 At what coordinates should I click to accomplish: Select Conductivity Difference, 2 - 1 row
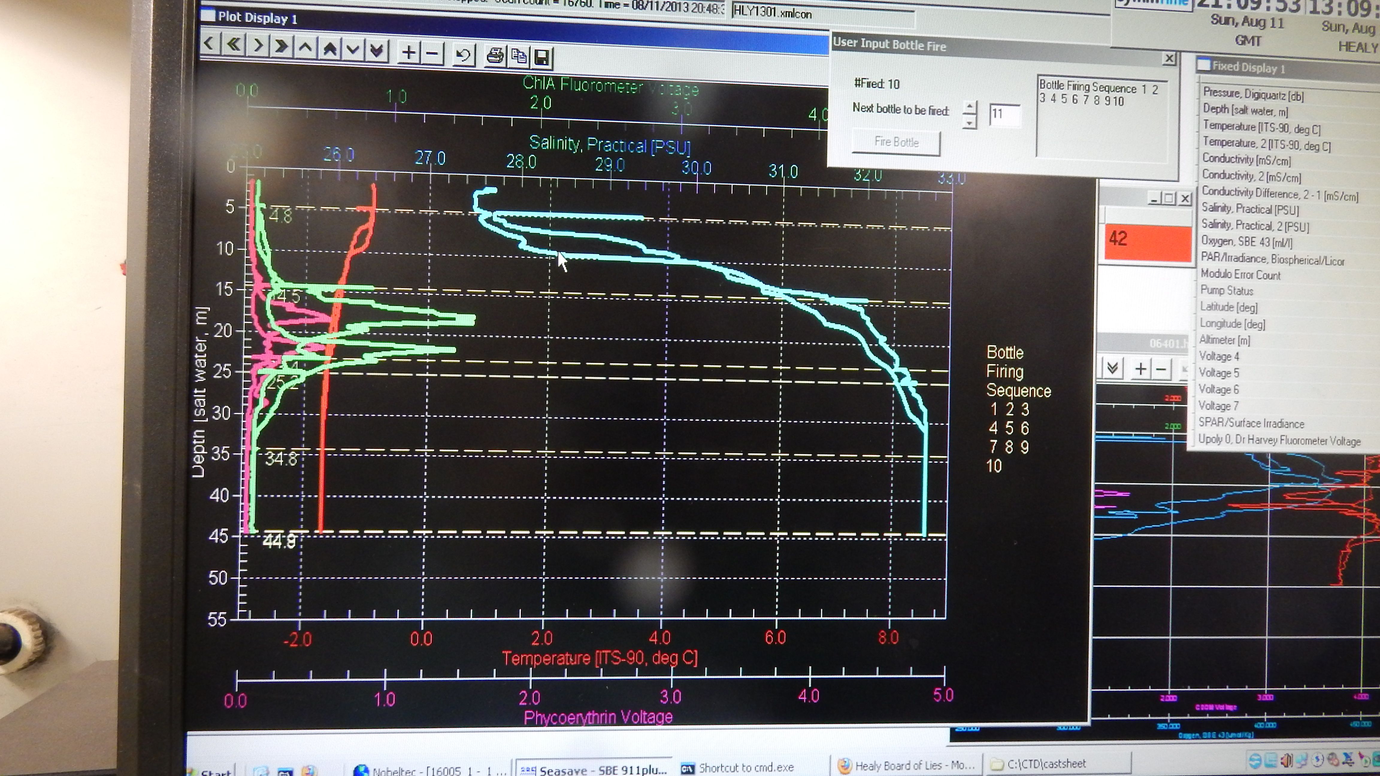[1280, 193]
